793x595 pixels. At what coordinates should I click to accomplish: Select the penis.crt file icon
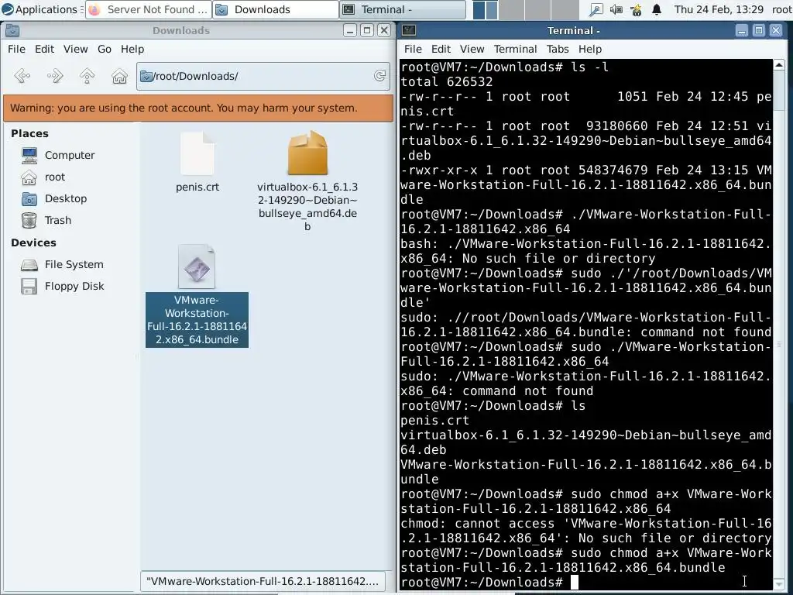pos(197,153)
